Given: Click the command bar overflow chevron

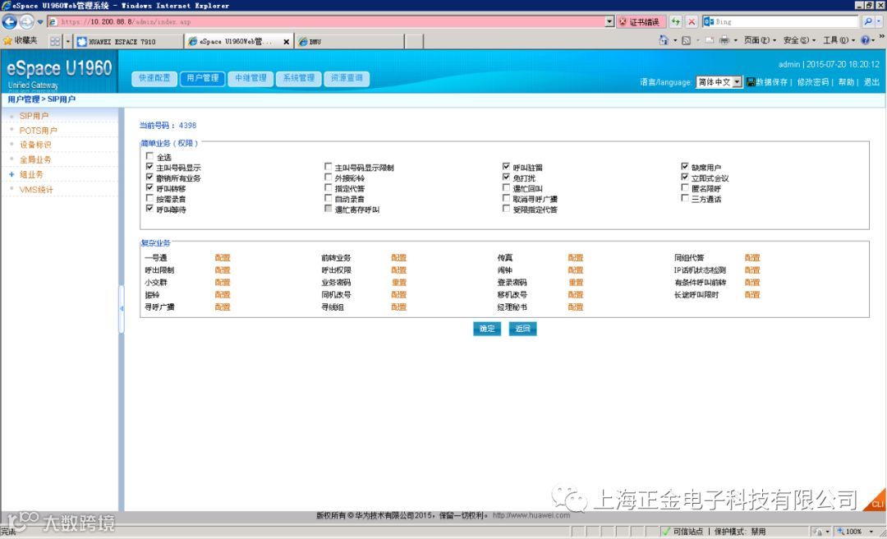Looking at the screenshot, I should pos(881,37).
